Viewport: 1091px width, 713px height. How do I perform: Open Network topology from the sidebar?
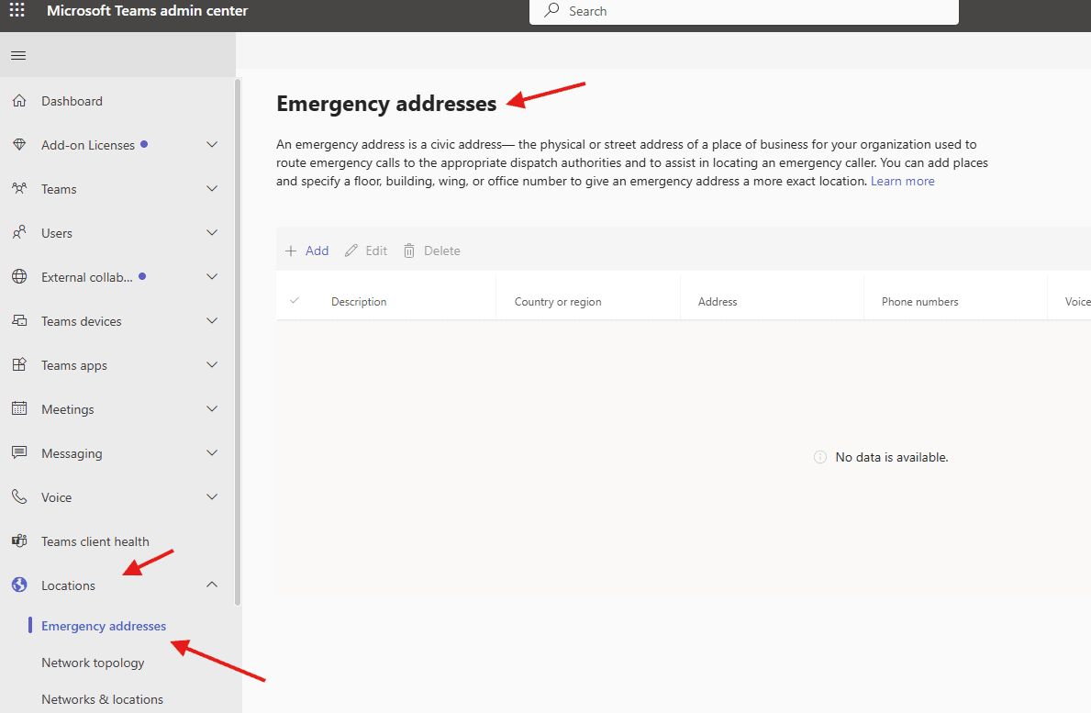point(93,662)
